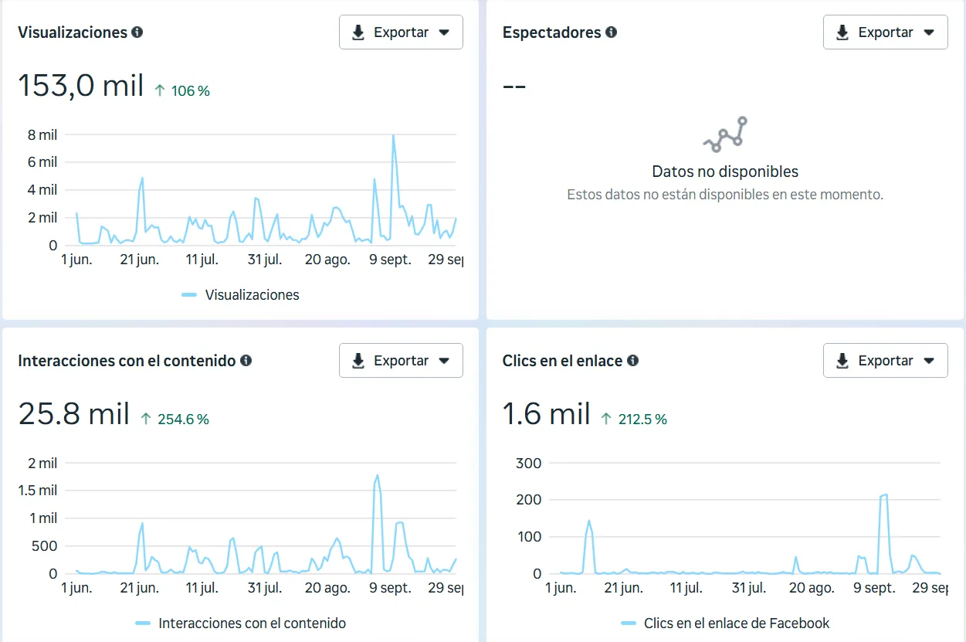Click the 9 sept. peak in Visualizaciones chart
Screen dimensions: 966x642
(393, 137)
